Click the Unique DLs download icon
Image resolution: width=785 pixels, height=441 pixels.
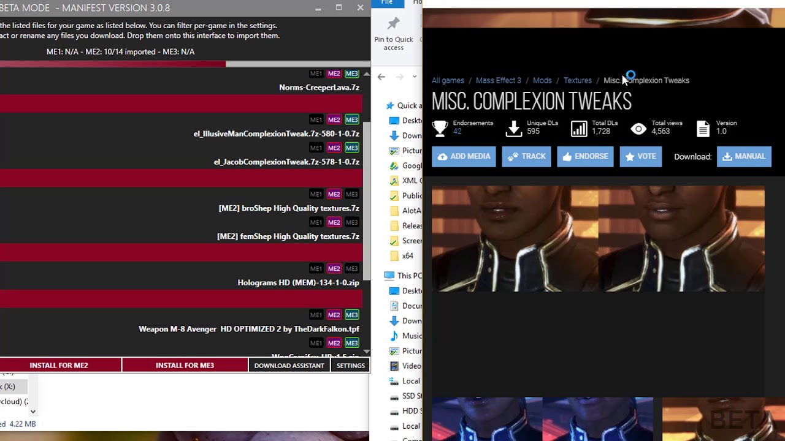514,128
